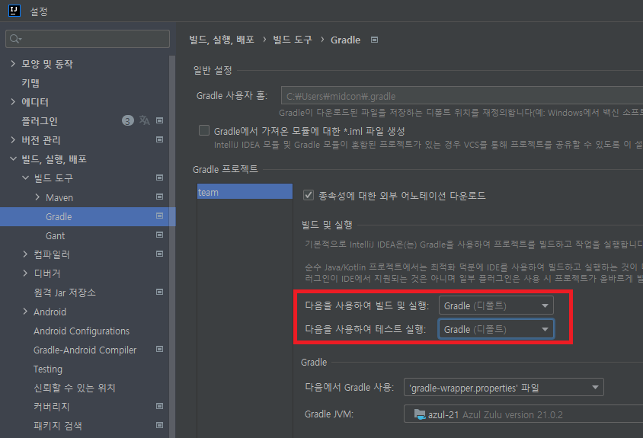Click the project-level icon on Gradle row
The height and width of the screenshot is (438, 643).
(160, 216)
